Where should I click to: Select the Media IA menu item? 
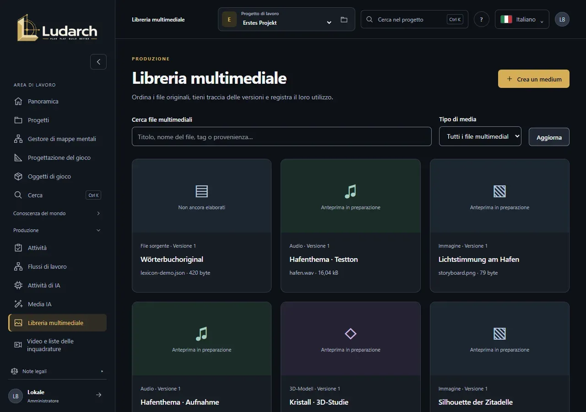pyautogui.click(x=57, y=304)
